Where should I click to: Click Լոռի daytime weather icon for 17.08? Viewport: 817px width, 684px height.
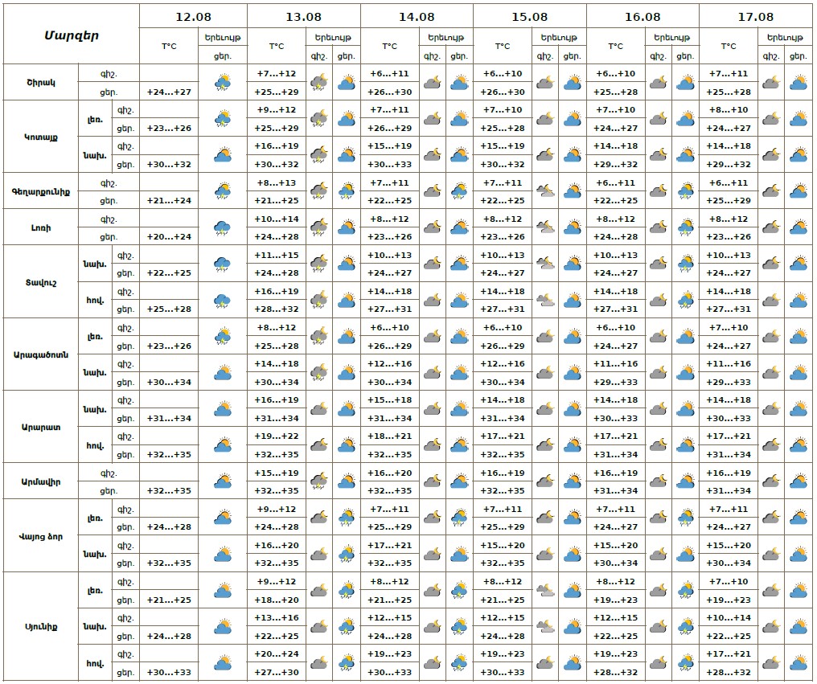click(798, 227)
